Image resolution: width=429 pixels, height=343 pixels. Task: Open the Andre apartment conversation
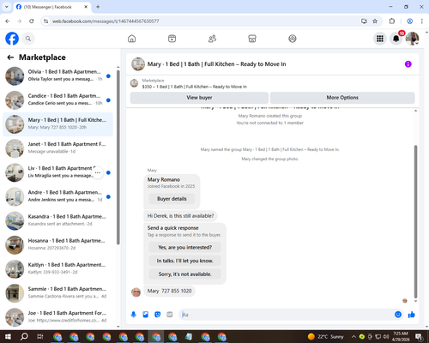click(x=57, y=196)
